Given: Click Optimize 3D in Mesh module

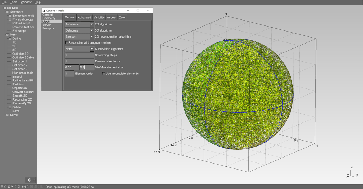Looking at the screenshot, I should coord(21,54).
